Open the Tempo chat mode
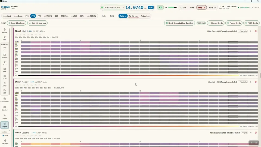Viewport: 261px width, 147px height. [x=5, y=56]
